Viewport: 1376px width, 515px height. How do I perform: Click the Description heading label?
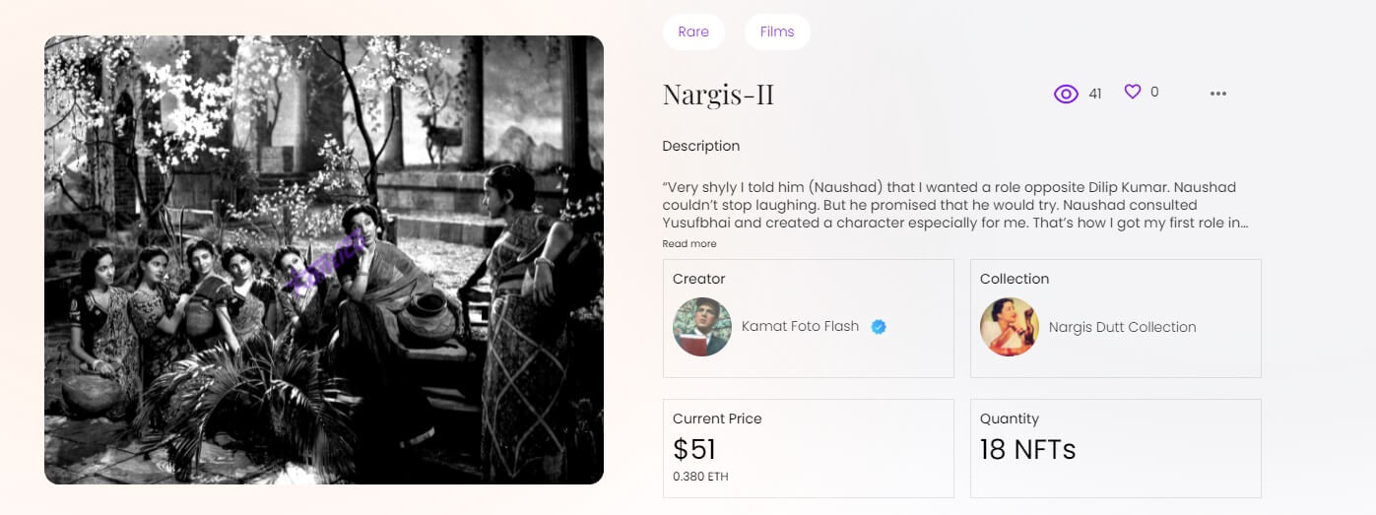[700, 146]
